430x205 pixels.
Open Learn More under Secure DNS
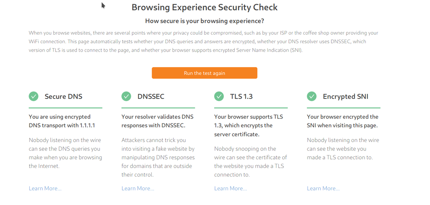tap(45, 189)
